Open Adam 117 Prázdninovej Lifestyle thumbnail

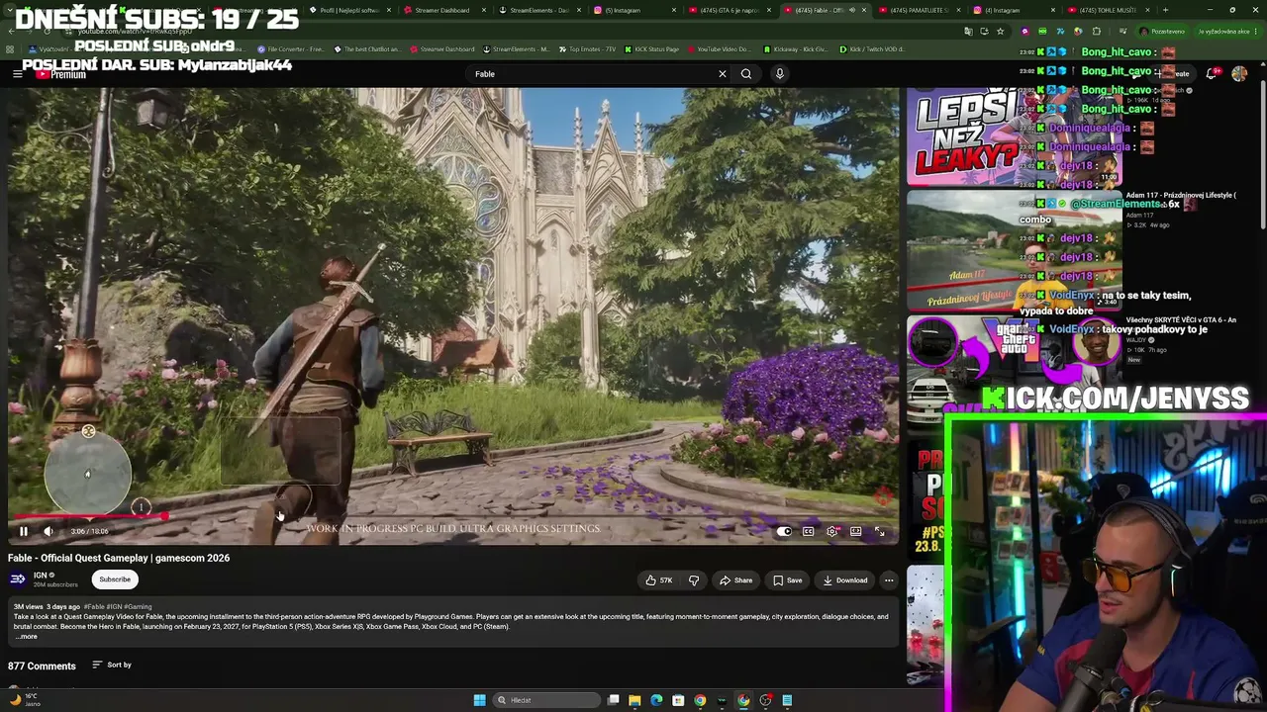[x=1014, y=249]
